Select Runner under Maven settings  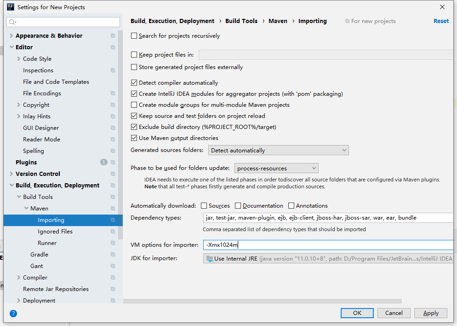(47, 243)
